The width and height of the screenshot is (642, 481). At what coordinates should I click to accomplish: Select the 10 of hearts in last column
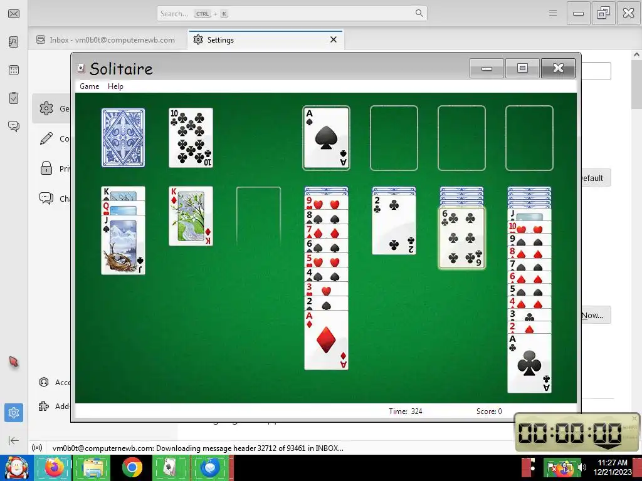pos(529,227)
